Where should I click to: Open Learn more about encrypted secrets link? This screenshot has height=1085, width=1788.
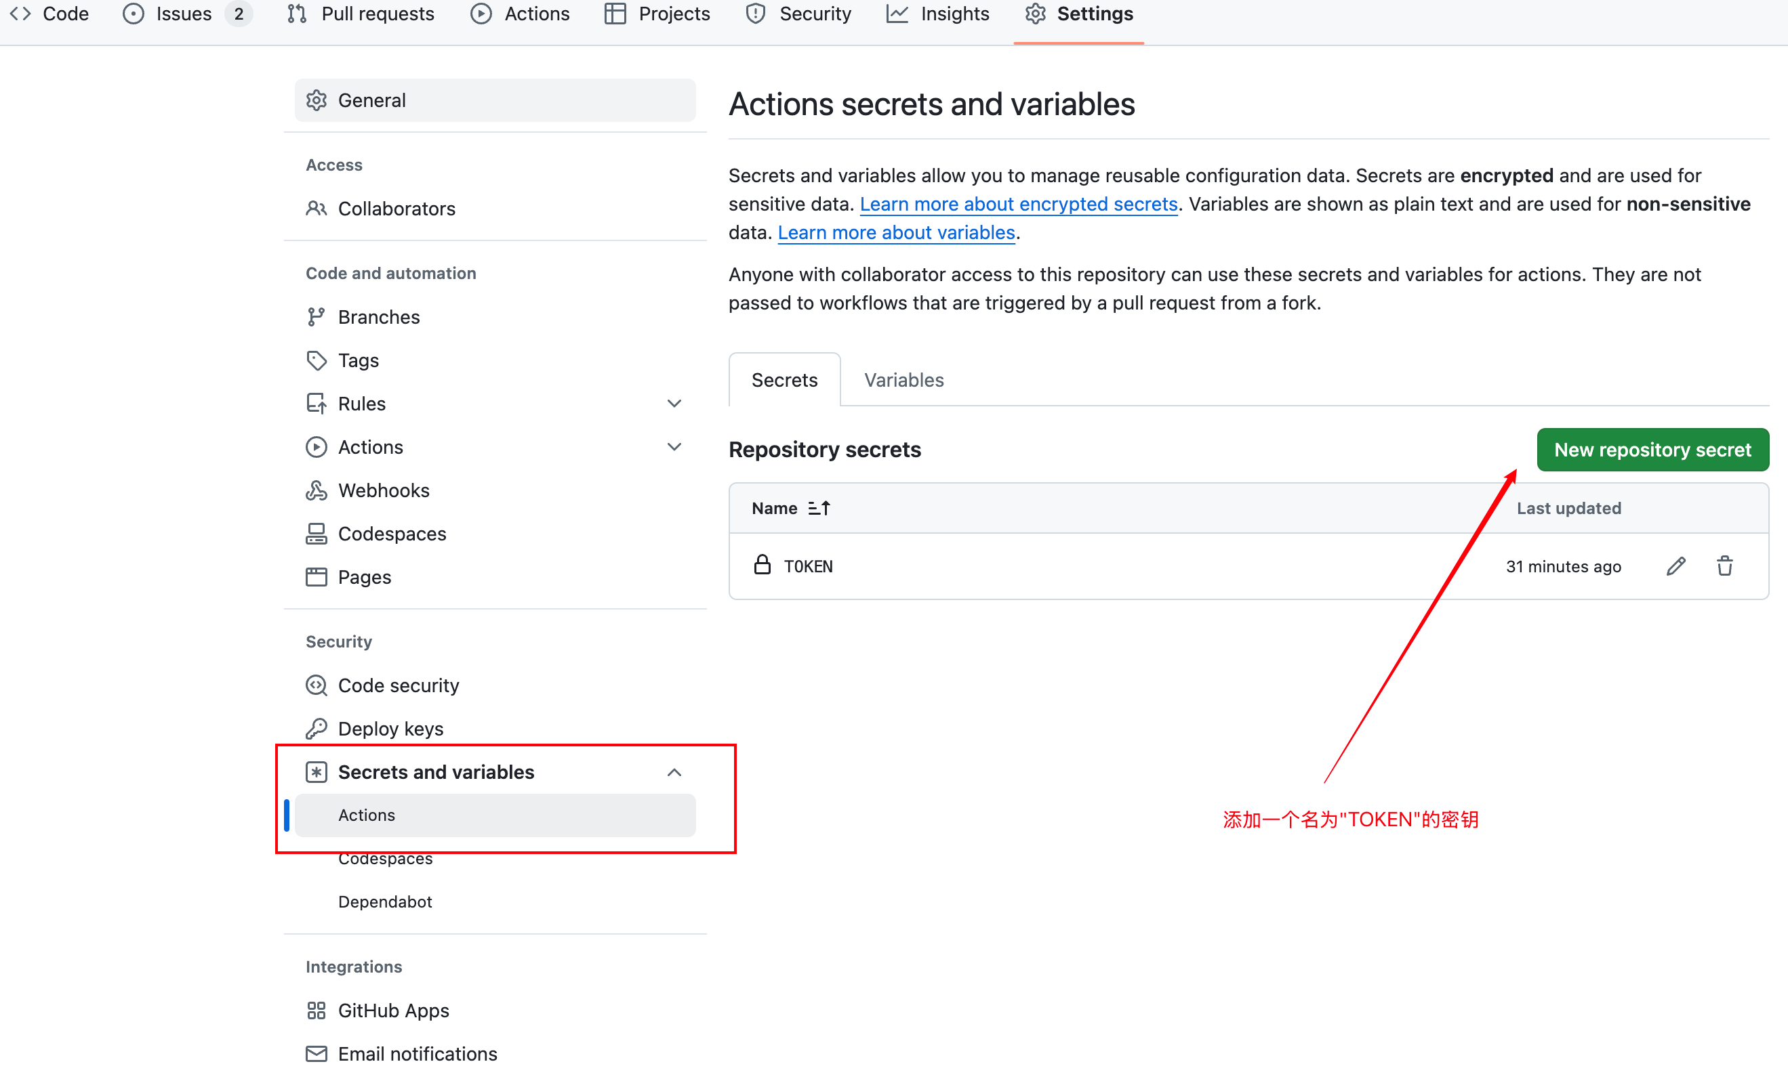pyautogui.click(x=1018, y=204)
